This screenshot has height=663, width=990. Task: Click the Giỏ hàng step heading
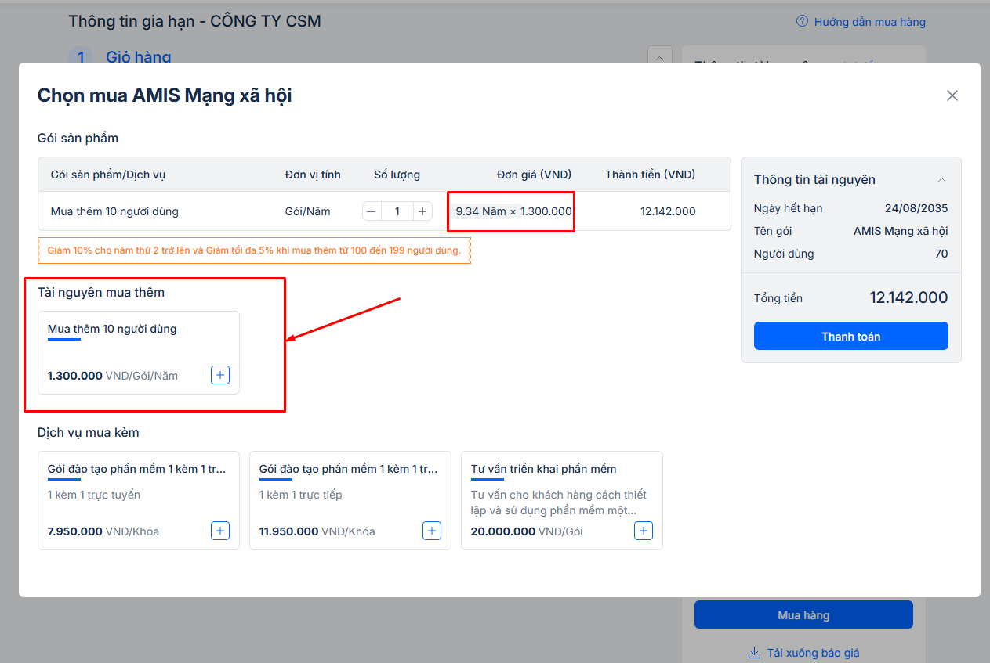(x=139, y=57)
